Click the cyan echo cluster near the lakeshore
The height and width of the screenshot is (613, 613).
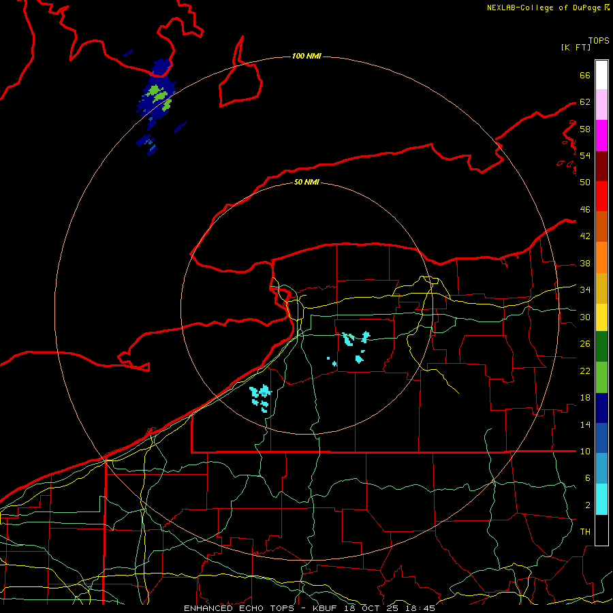[260, 398]
